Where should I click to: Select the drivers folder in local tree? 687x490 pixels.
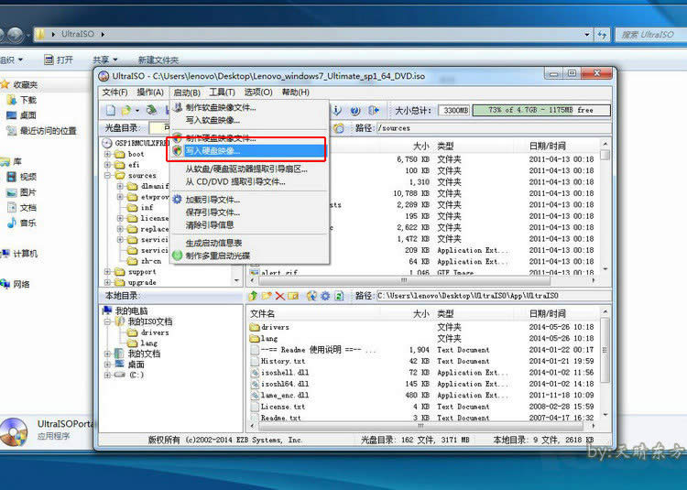coord(155,332)
